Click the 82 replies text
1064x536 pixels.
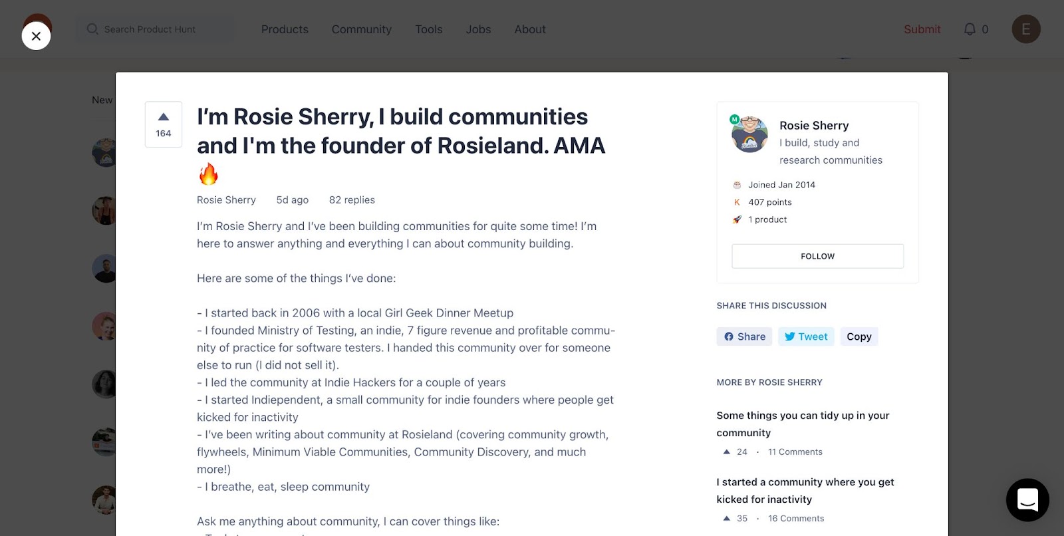click(352, 200)
